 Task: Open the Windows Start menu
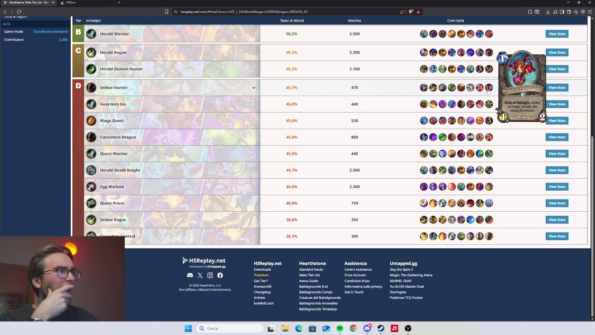[x=188, y=328]
